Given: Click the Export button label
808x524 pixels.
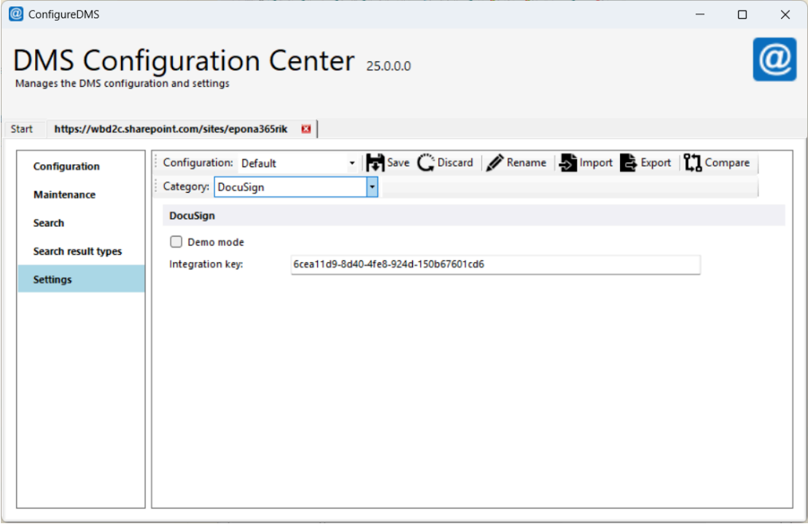Looking at the screenshot, I should pos(656,162).
